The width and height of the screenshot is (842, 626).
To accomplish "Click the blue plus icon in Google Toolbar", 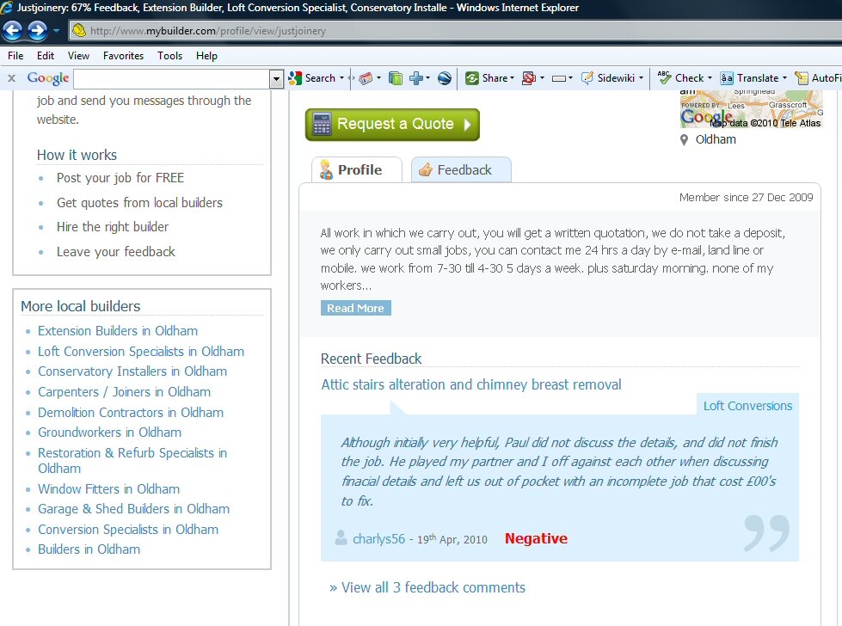I will pos(417,78).
